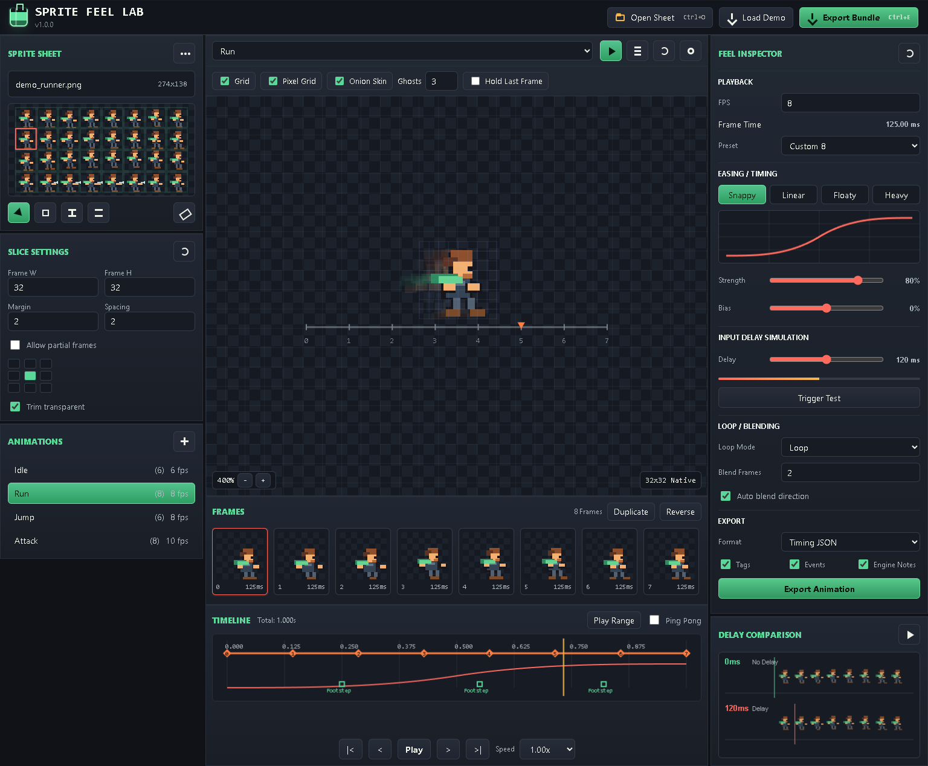Screen dimensions: 928x766
Task: Select the square frame select tool
Action: point(45,213)
